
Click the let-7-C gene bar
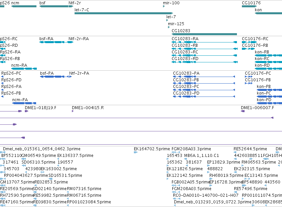124,13
